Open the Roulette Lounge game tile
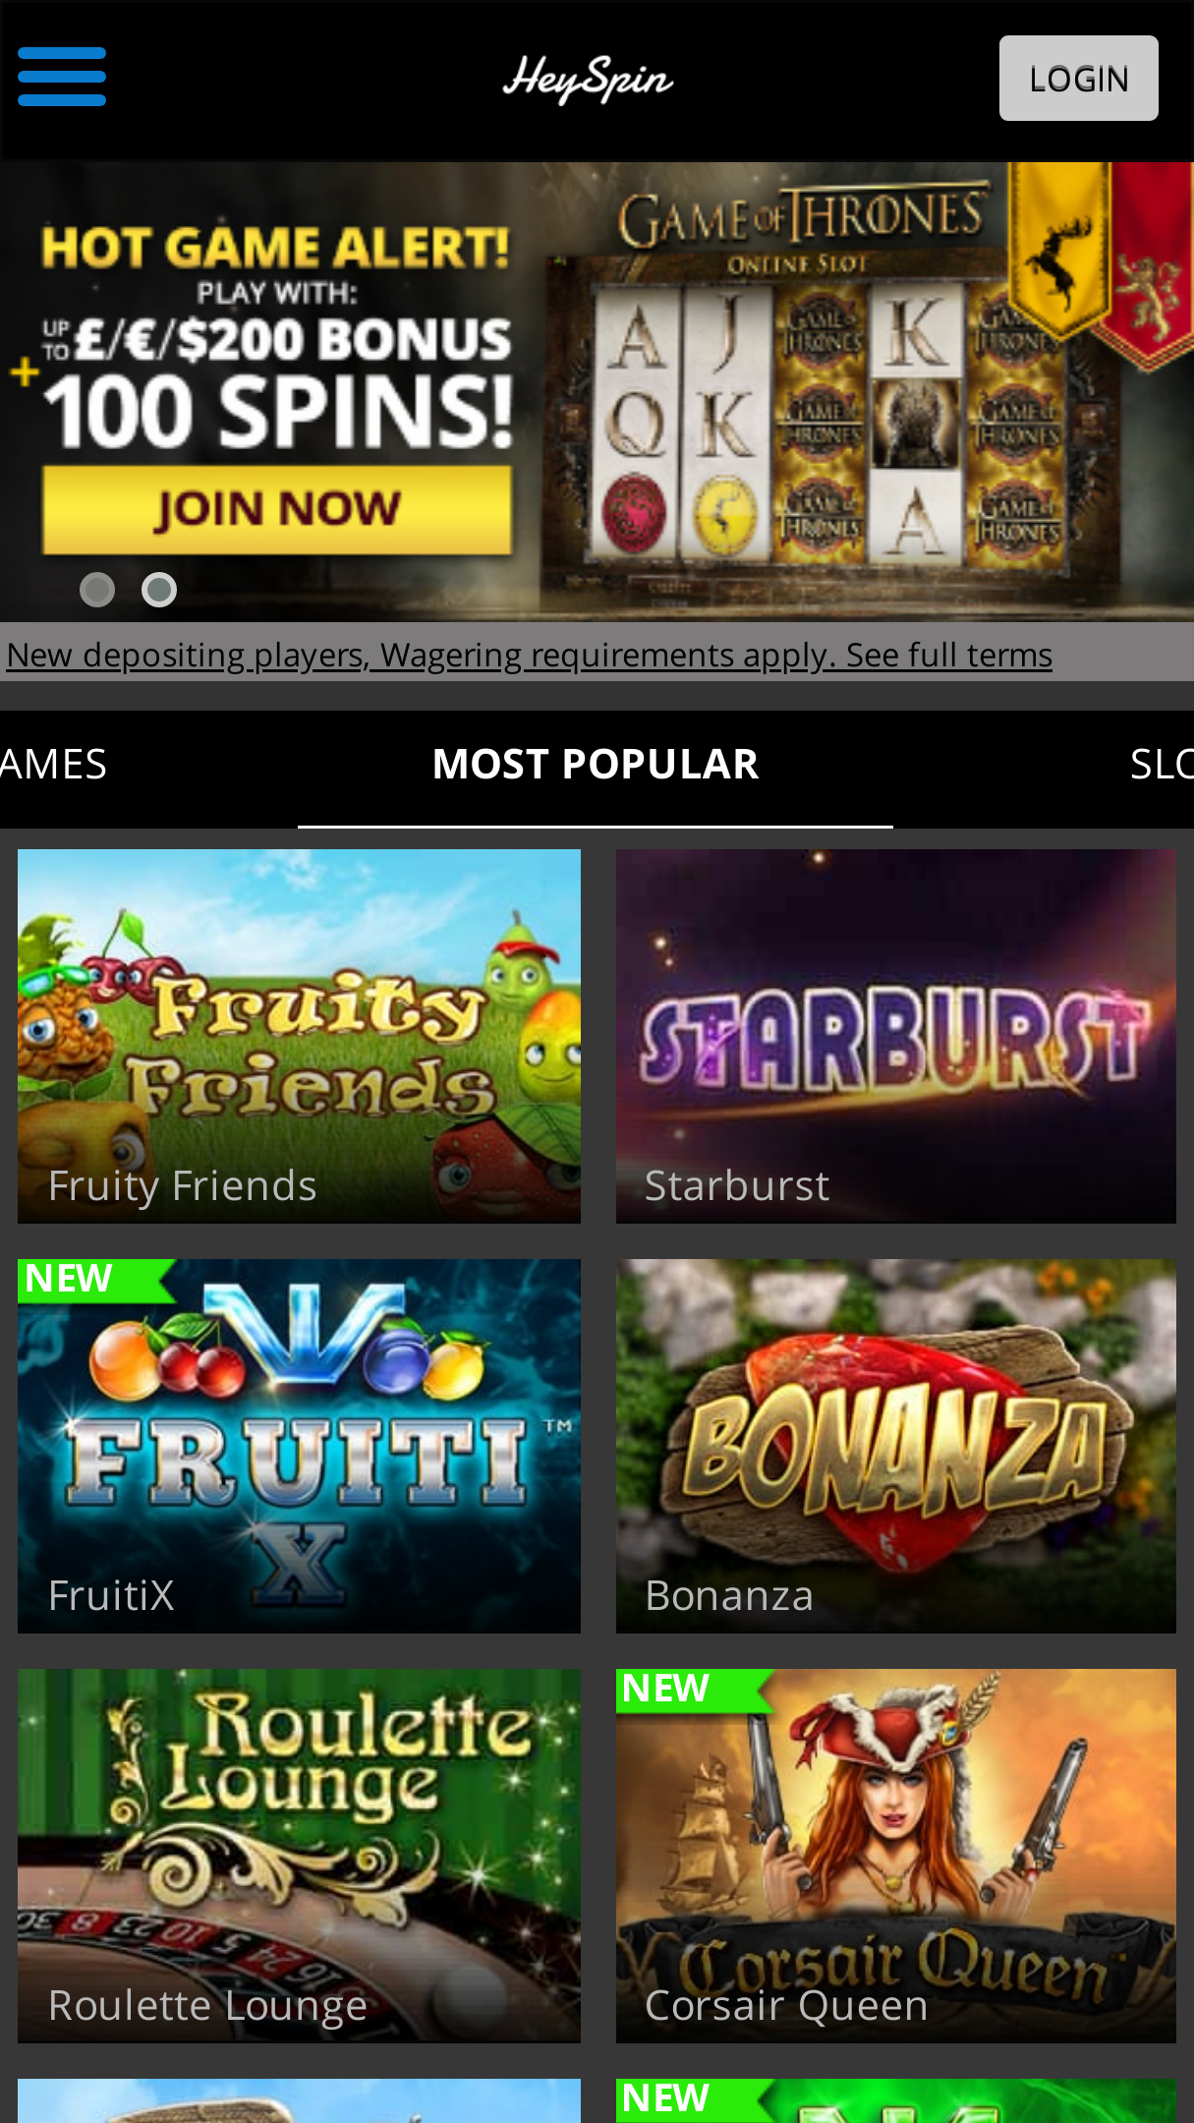This screenshot has width=1194, height=2123. point(299,1856)
